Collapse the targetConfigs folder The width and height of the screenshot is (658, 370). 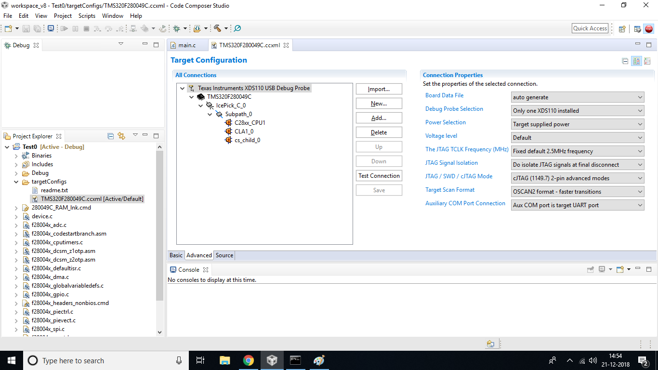[x=16, y=182]
